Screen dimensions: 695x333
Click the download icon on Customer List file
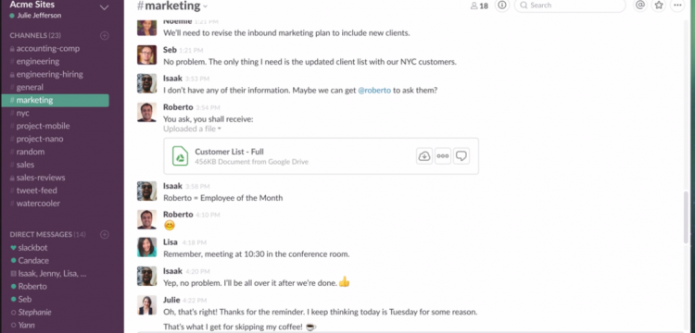[424, 155]
